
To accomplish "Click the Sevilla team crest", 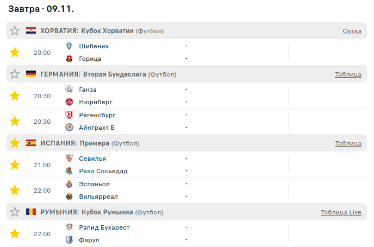I will (69, 159).
